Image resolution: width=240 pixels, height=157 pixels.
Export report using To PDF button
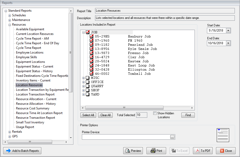pos(203,151)
